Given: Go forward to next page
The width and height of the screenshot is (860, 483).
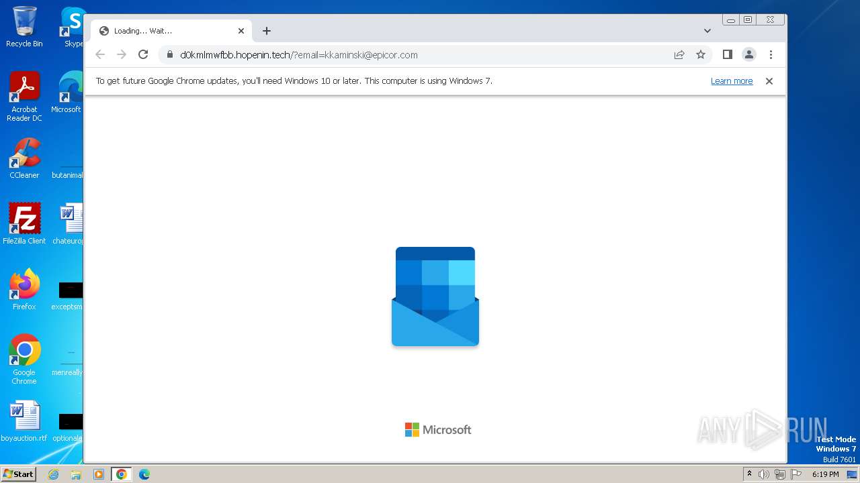Looking at the screenshot, I should pyautogui.click(x=122, y=55).
